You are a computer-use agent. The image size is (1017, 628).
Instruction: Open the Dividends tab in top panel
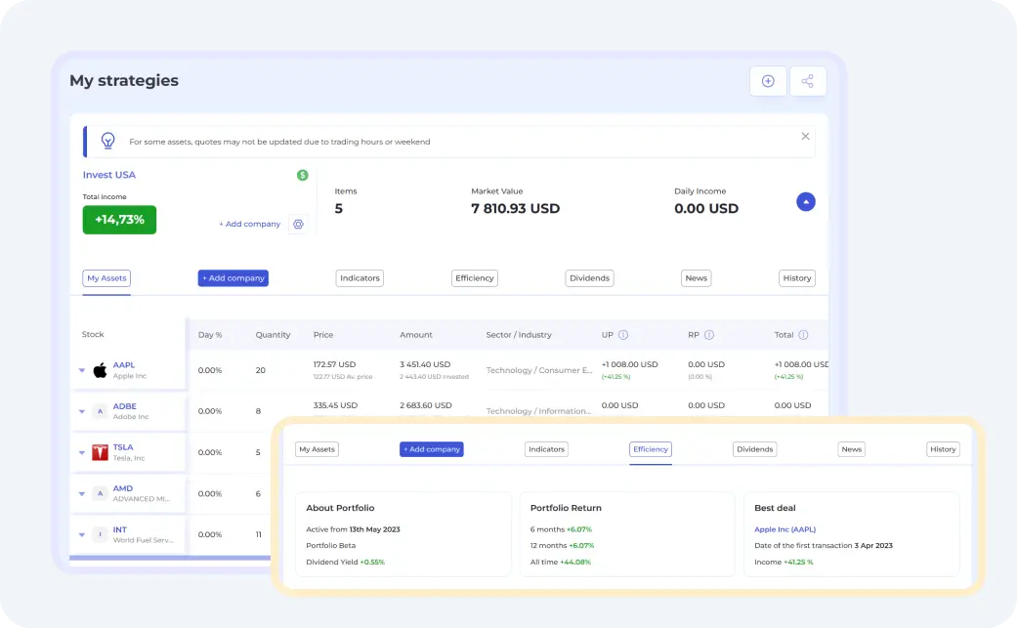click(589, 278)
